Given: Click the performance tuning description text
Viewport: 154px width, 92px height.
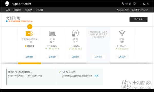Looking at the screenshot, I should (x=98, y=34).
